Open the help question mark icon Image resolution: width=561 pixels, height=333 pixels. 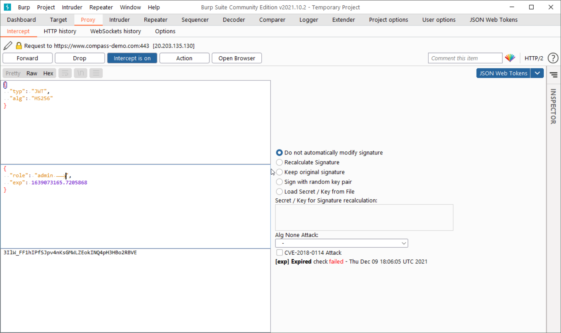pyautogui.click(x=553, y=58)
